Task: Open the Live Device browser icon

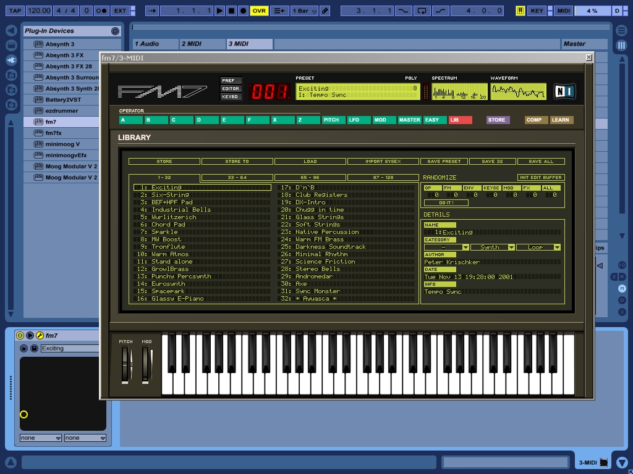Action: [11, 46]
